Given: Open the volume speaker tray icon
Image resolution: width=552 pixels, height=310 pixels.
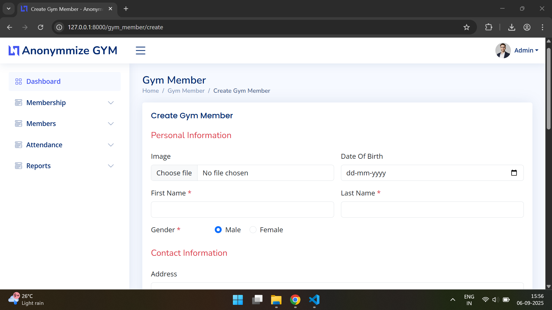Looking at the screenshot, I should click(x=495, y=300).
